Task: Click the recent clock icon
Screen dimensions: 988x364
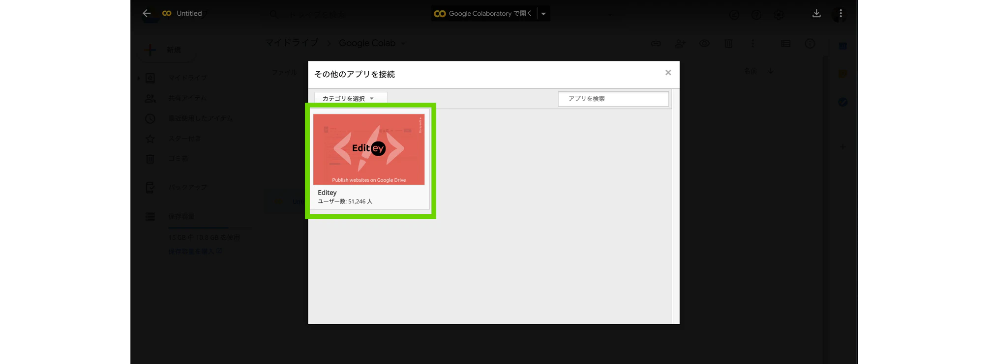Action: click(150, 118)
